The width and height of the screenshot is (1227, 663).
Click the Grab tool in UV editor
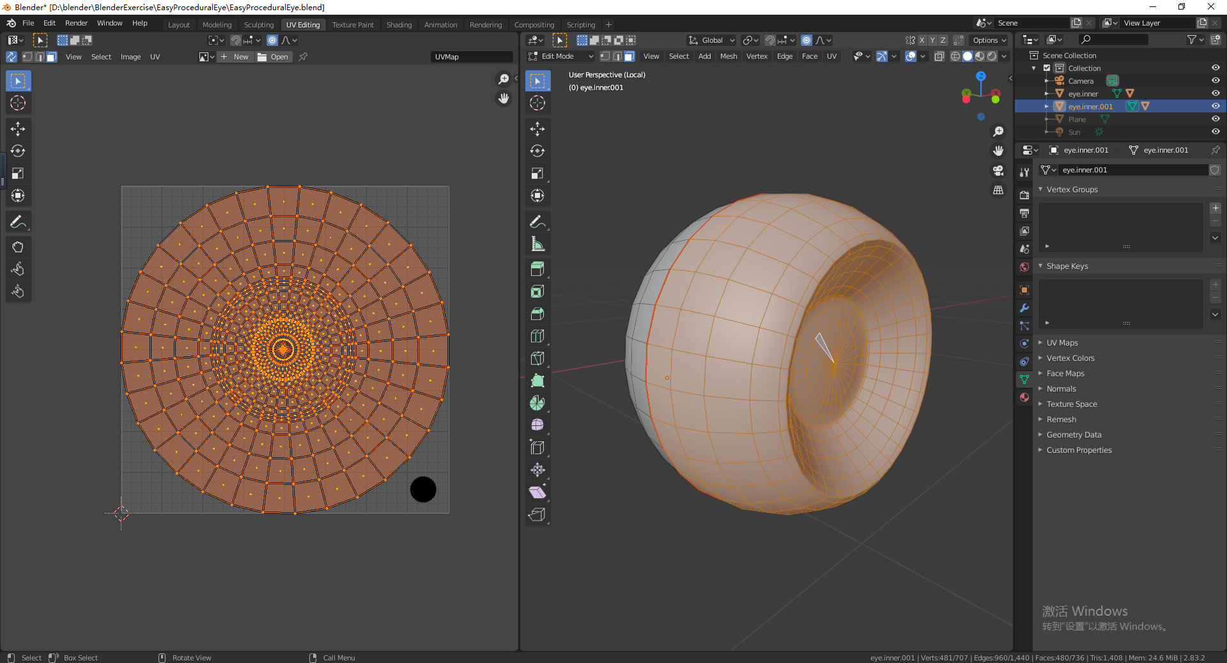click(x=18, y=247)
